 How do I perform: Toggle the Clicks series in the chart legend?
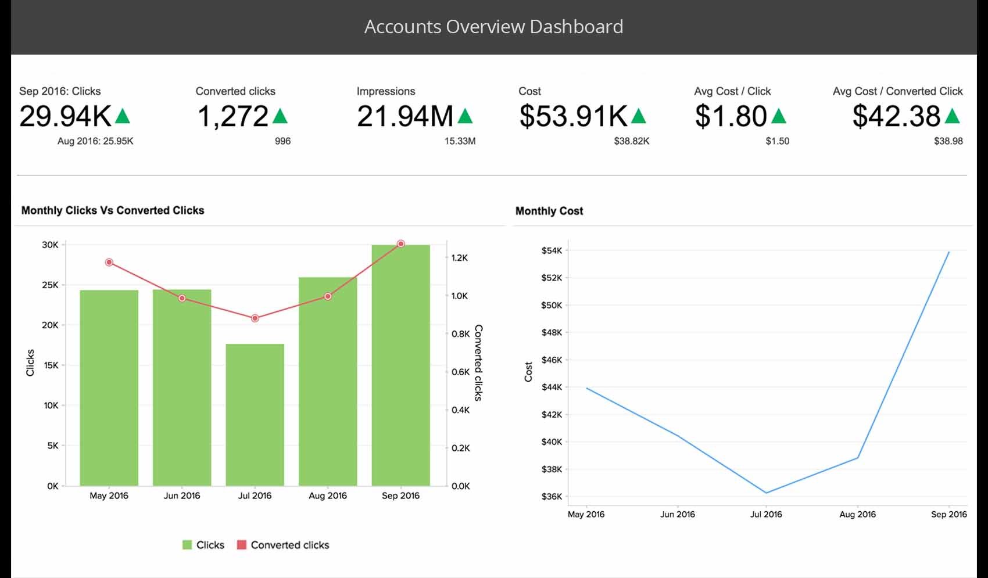[210, 545]
